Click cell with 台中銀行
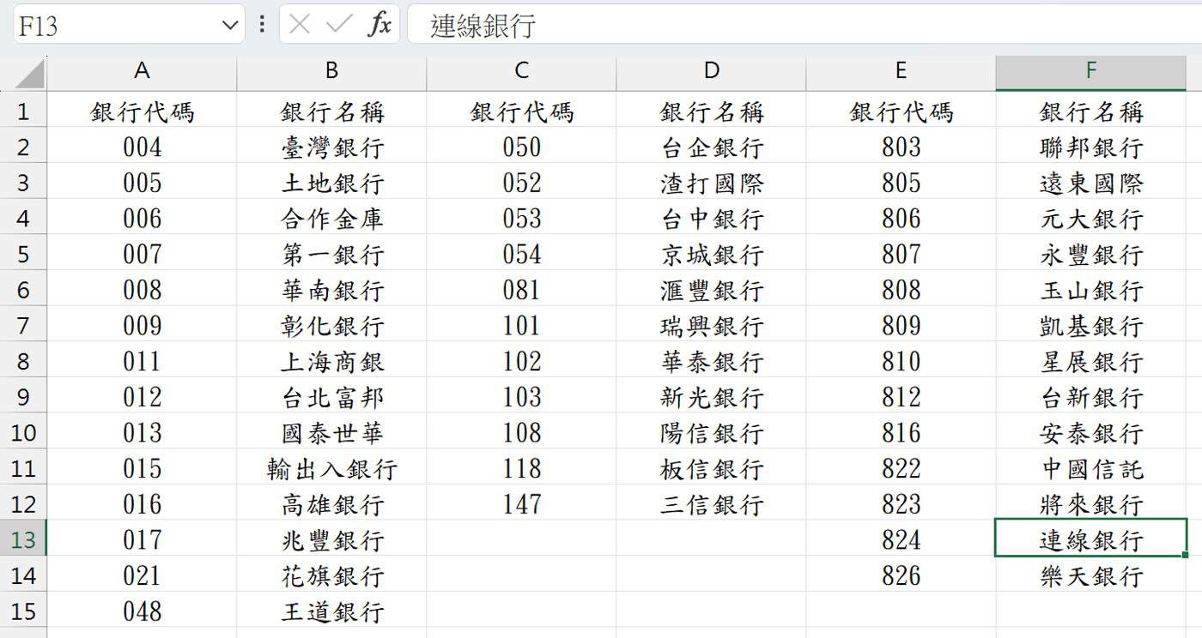The image size is (1202, 638). coord(711,218)
